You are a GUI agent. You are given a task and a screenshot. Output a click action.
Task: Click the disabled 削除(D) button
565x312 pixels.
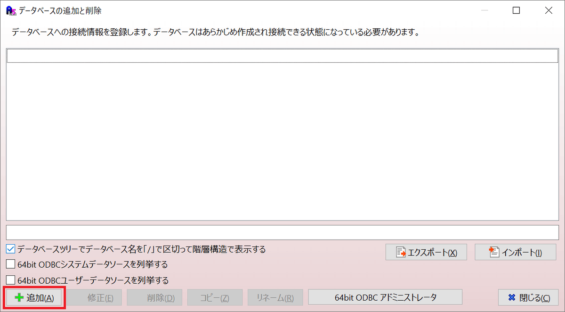click(154, 297)
